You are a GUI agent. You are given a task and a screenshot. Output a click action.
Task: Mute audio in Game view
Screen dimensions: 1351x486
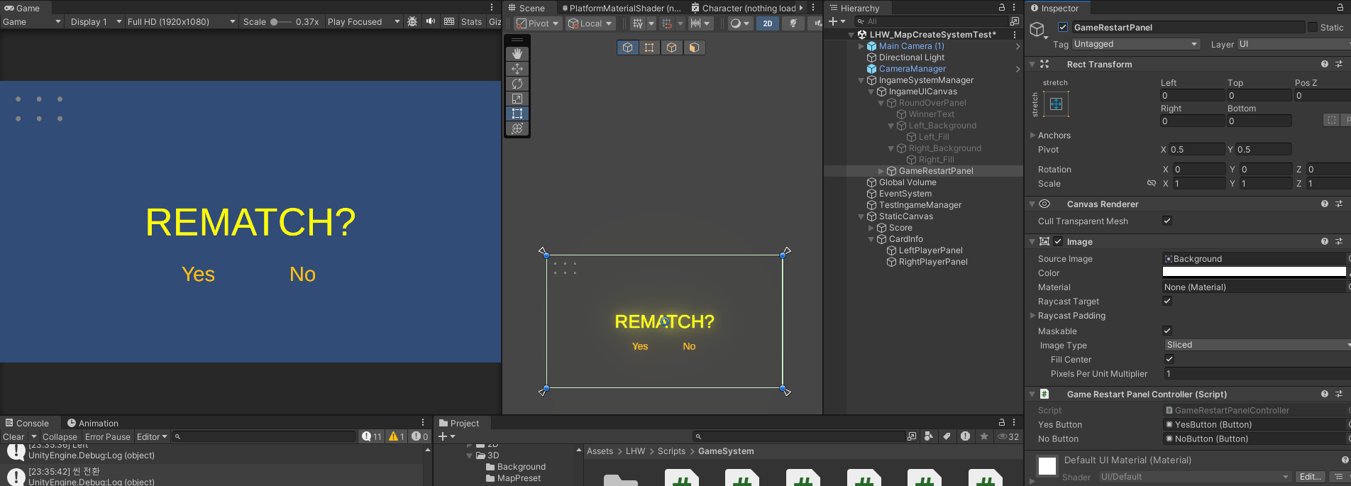431,21
